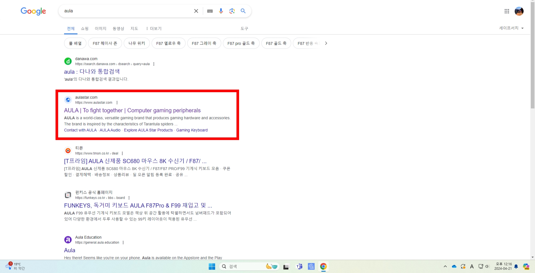The width and height of the screenshot is (535, 273).
Task: Open the Windows Start menu
Action: tap(212, 267)
